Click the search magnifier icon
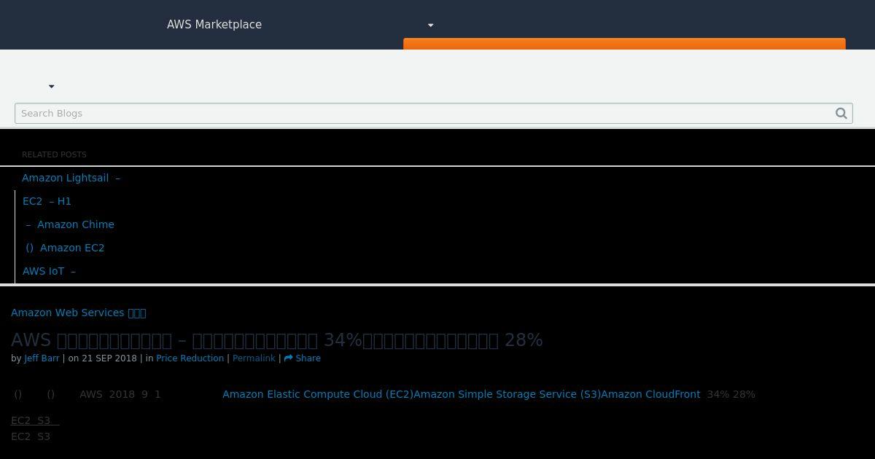 point(841,113)
